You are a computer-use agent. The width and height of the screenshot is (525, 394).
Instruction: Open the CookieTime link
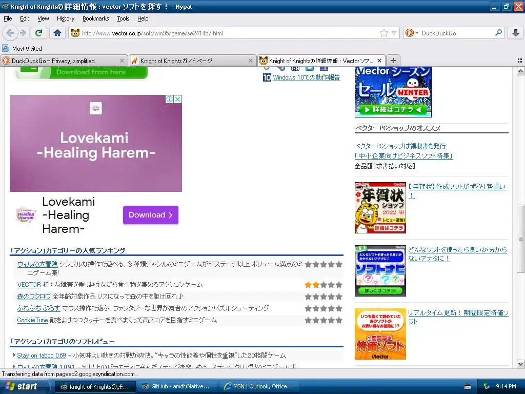pos(32,320)
